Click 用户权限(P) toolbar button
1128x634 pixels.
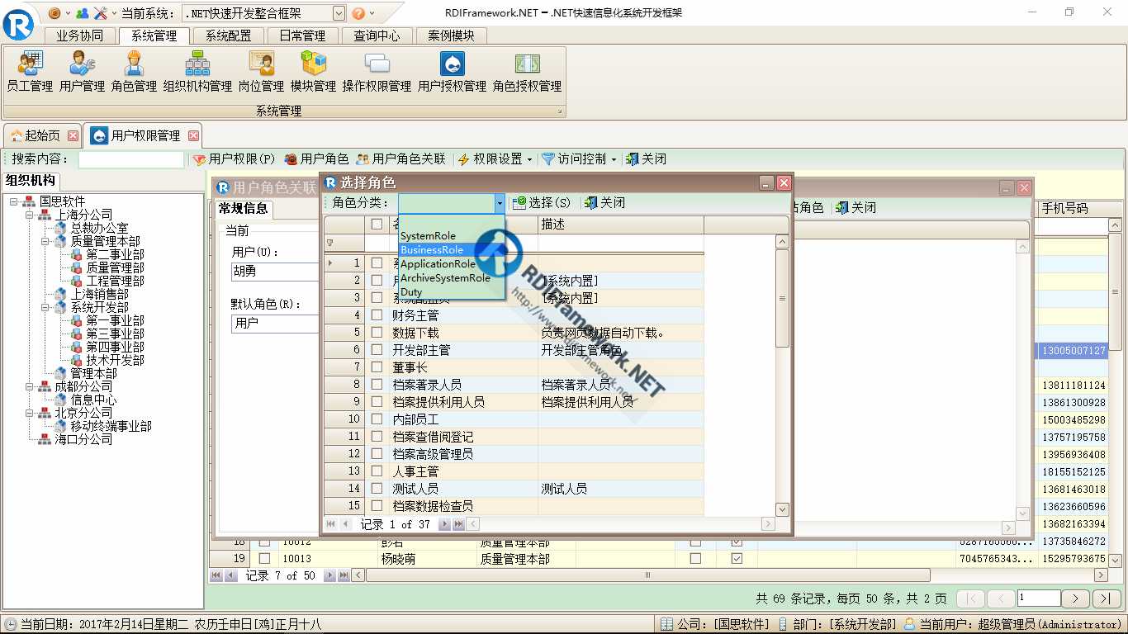pos(234,158)
